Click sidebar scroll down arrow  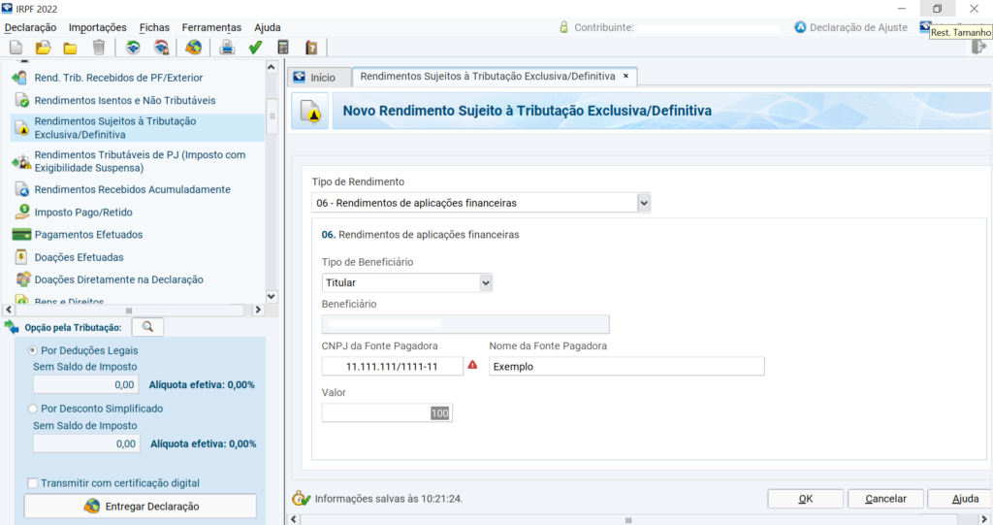pos(272,297)
